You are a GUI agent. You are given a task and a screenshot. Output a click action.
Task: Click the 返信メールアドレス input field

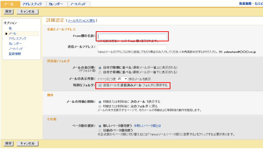pos(132,47)
